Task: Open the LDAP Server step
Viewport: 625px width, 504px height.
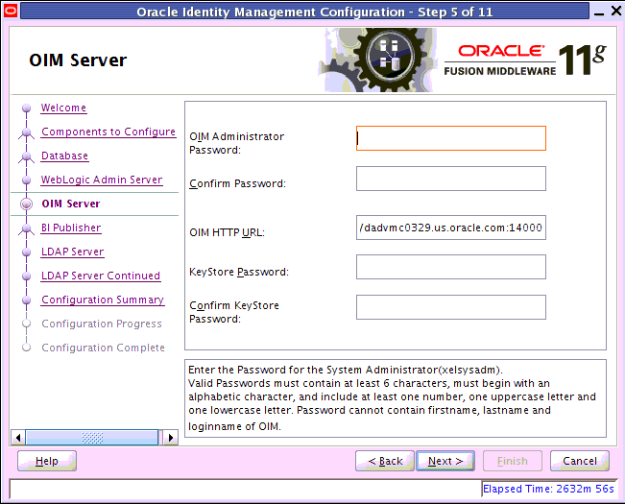Action: click(x=73, y=252)
